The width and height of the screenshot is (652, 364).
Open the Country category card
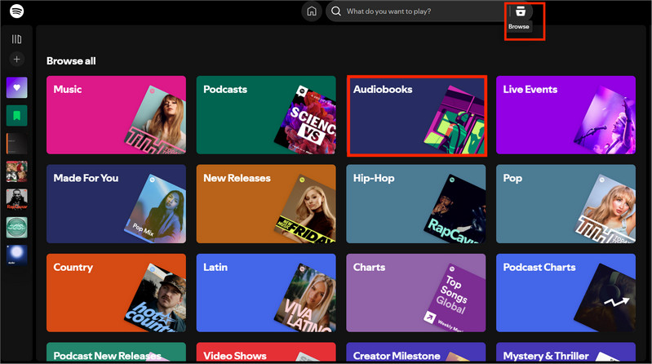tap(116, 293)
